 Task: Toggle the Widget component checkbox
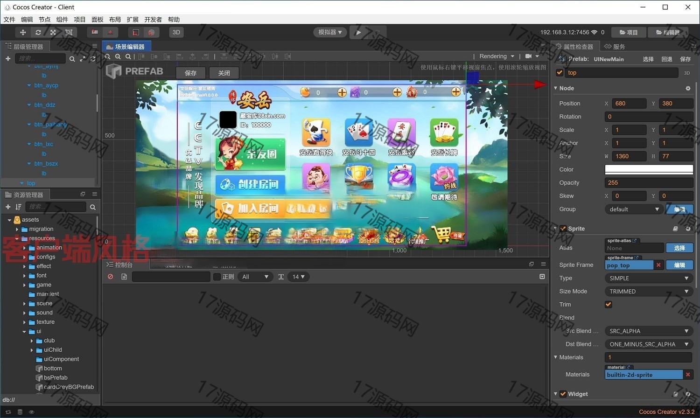pos(563,394)
